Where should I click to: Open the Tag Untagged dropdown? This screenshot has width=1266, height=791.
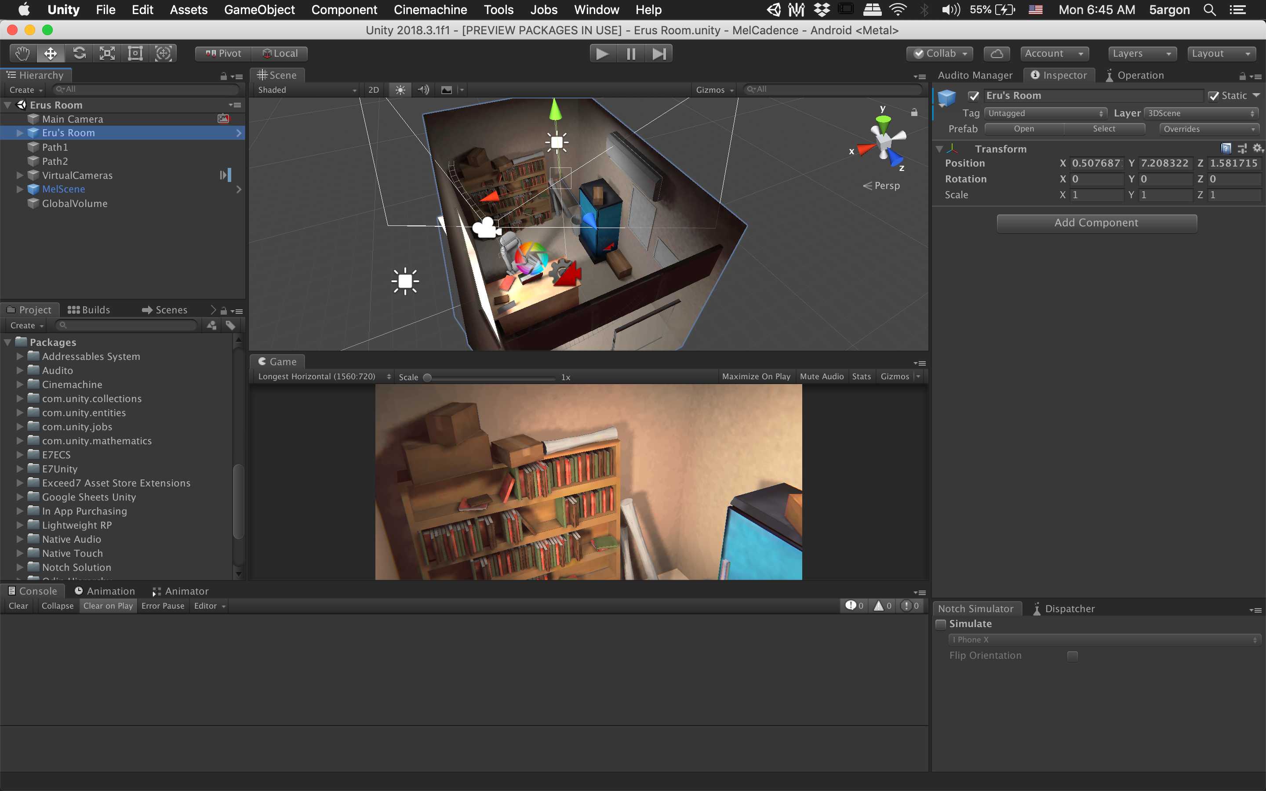point(1045,113)
